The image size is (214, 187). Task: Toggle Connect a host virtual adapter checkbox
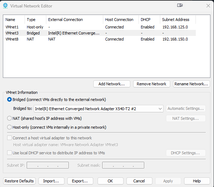pos(9,138)
